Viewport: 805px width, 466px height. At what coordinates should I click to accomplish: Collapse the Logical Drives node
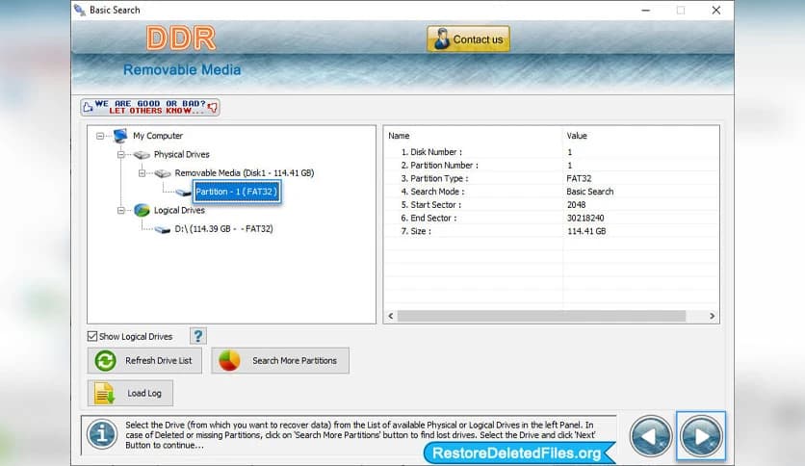pos(121,211)
